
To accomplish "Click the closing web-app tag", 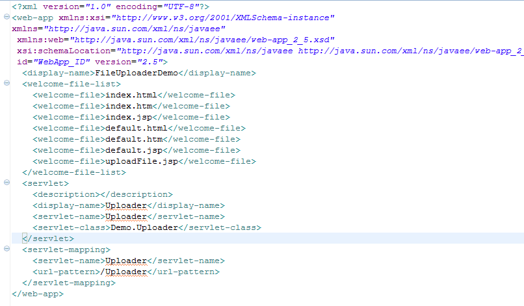I will click(x=38, y=294).
